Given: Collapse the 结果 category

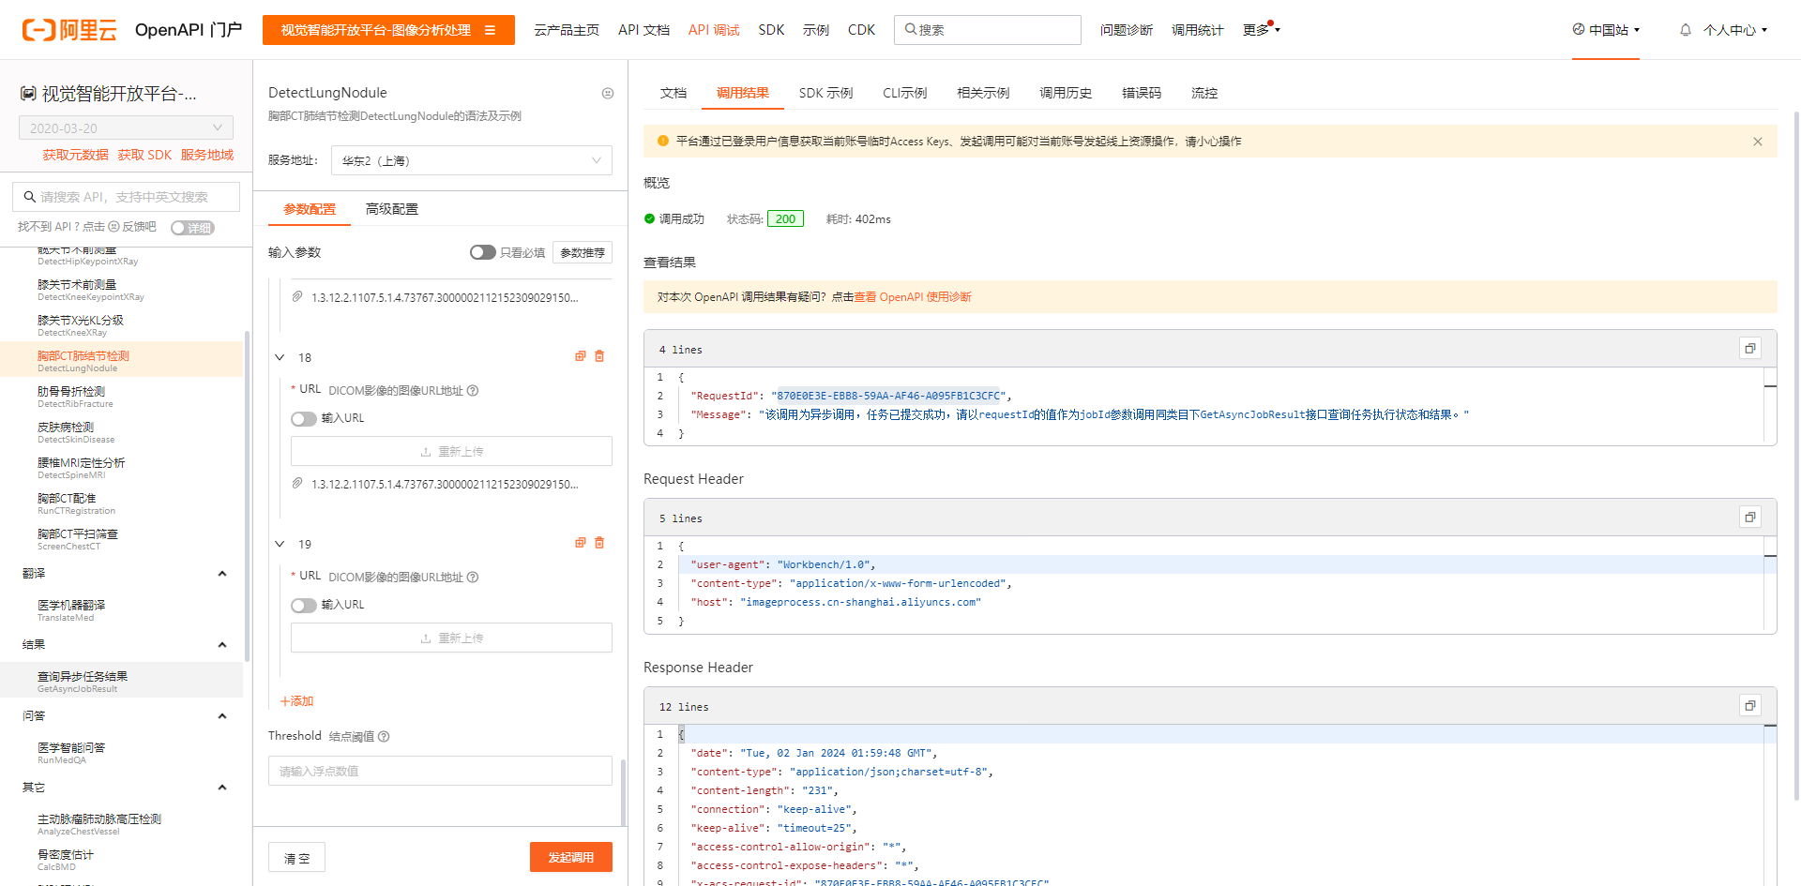Looking at the screenshot, I should pyautogui.click(x=222, y=645).
